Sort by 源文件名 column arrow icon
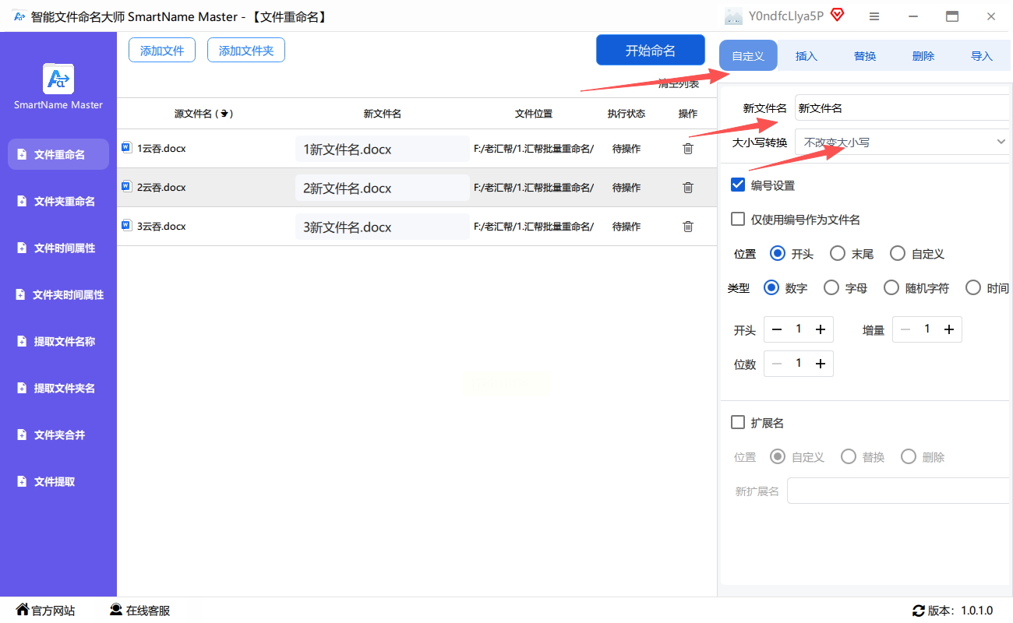1013x623 pixels. pos(224,114)
